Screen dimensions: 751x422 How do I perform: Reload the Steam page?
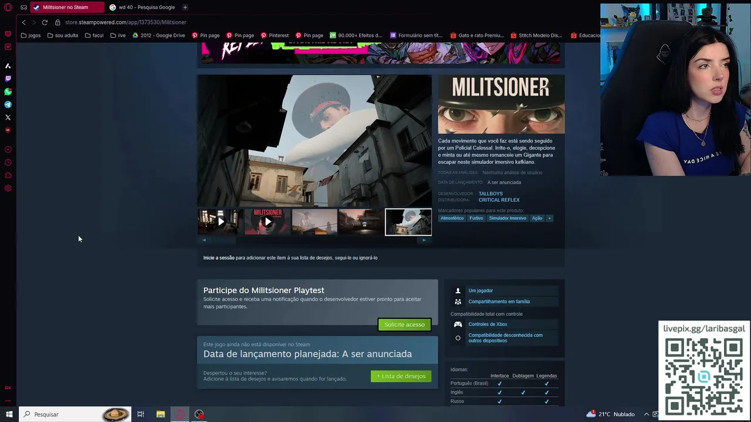(45, 22)
